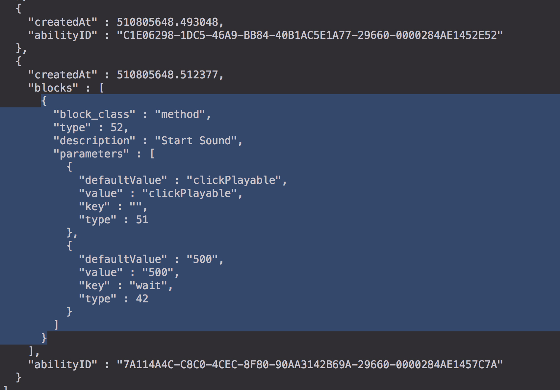Viewport: 560px width, 390px height.
Task: Click the createdAt number ending in 512377
Action: [x=167, y=75]
